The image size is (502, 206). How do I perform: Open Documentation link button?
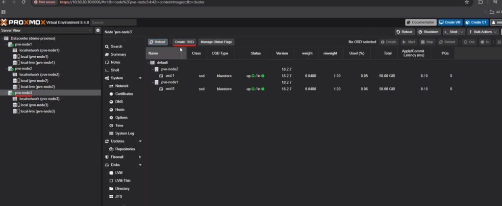click(421, 23)
